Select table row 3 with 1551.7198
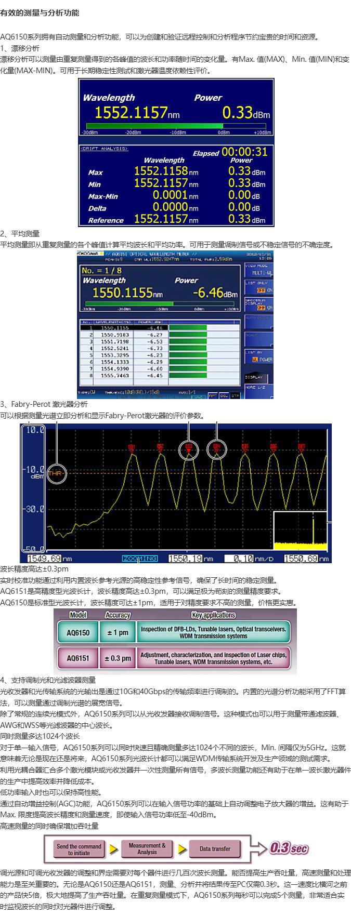 [x=160, y=341]
